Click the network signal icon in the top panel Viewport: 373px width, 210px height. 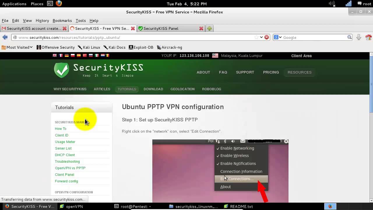pos(349,4)
